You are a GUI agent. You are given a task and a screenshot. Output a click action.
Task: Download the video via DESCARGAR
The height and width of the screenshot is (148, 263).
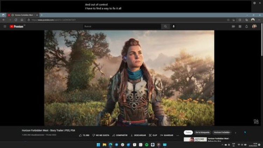pos(138,135)
